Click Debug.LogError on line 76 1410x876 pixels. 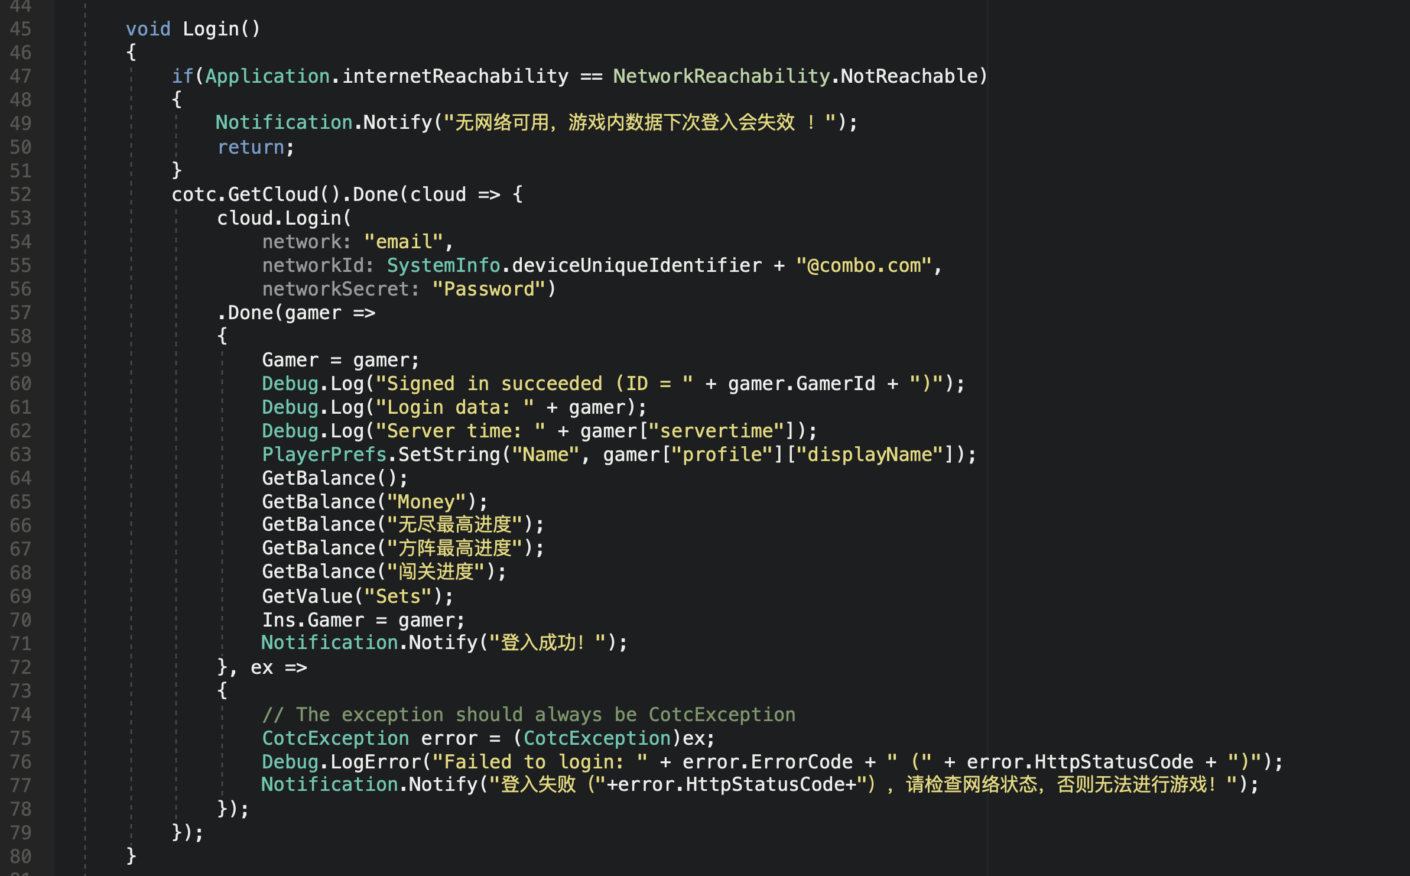coord(342,762)
